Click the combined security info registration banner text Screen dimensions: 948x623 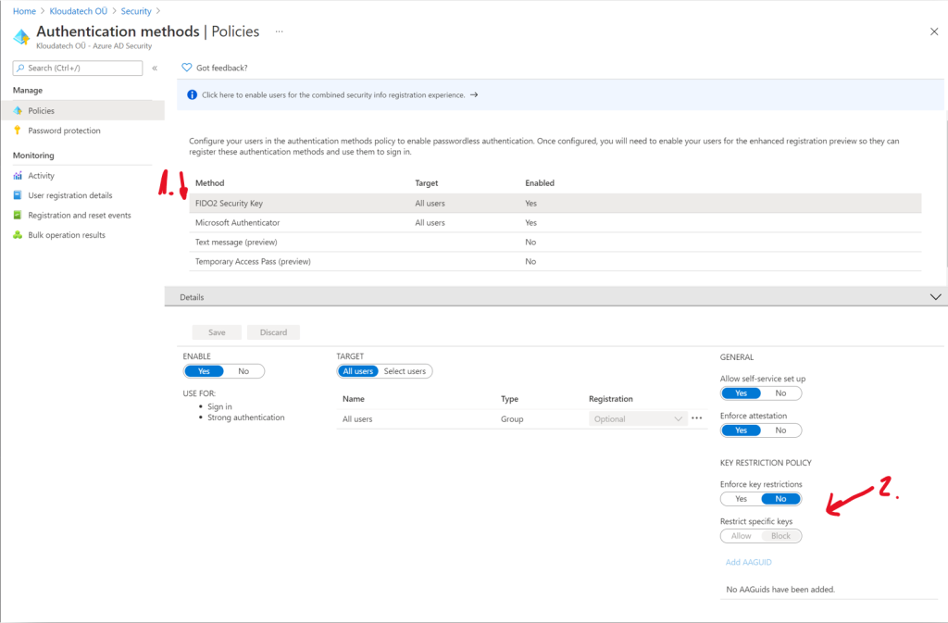pos(333,94)
